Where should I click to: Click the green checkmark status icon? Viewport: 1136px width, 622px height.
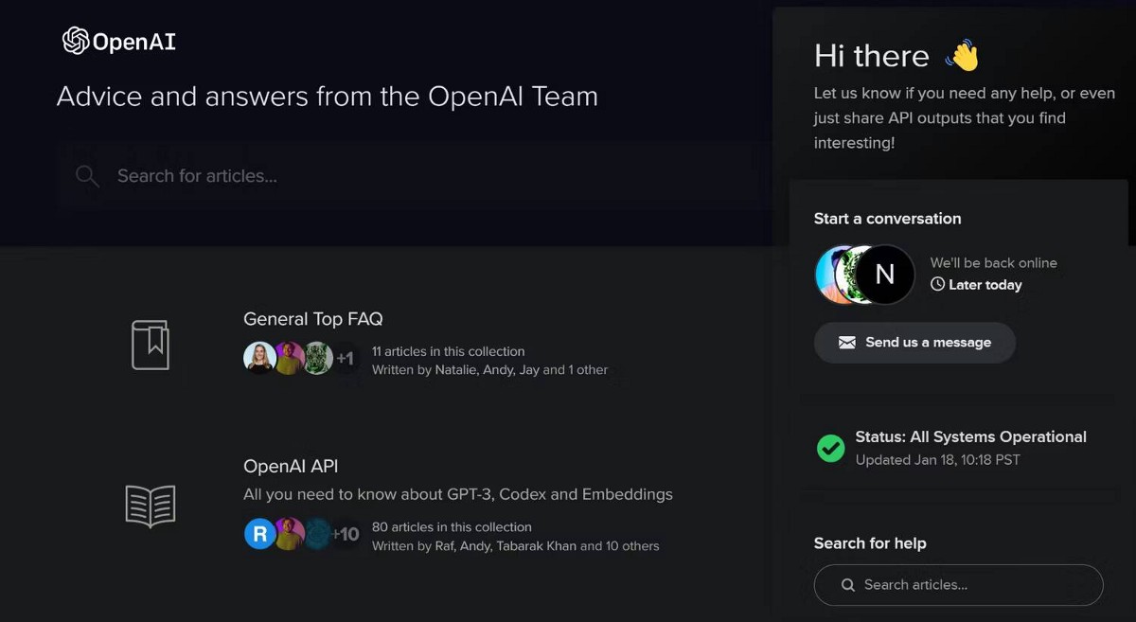pos(831,448)
